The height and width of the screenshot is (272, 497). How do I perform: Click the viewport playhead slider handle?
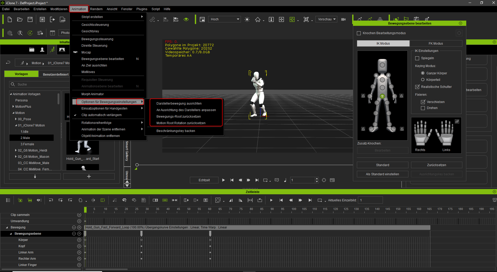point(137,165)
